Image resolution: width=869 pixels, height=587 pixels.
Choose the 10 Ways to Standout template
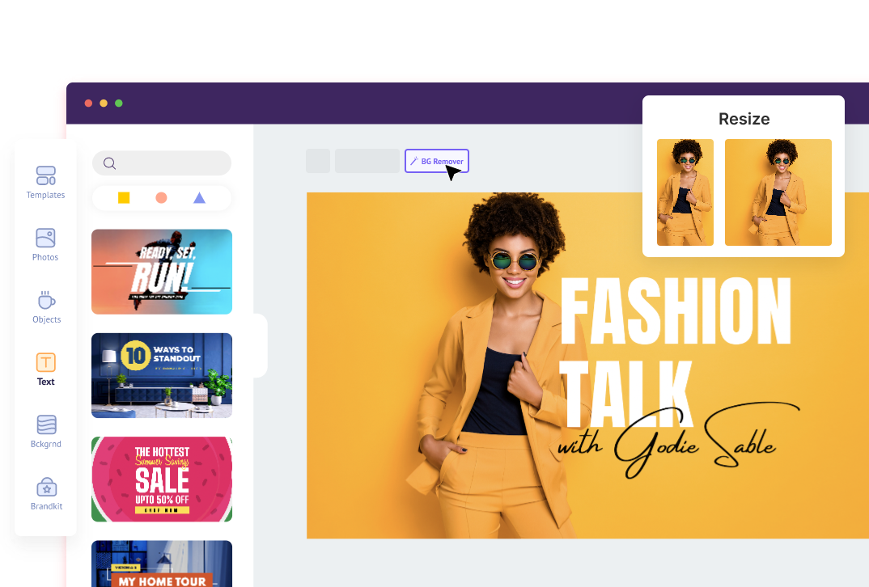(x=162, y=375)
